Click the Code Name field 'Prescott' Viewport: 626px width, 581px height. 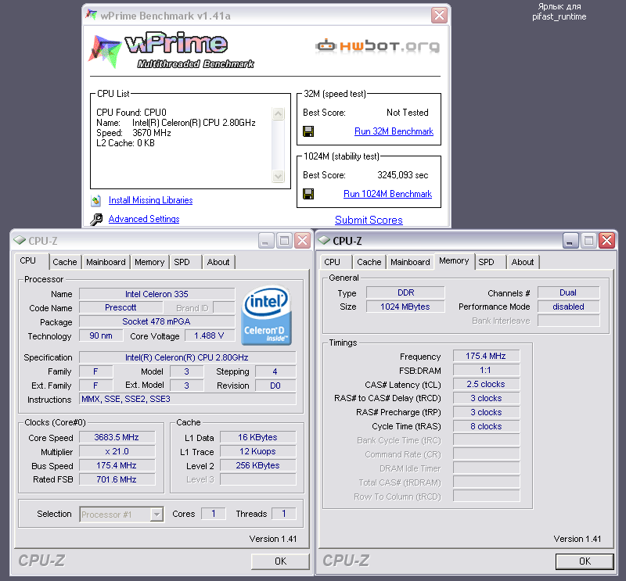click(x=121, y=307)
